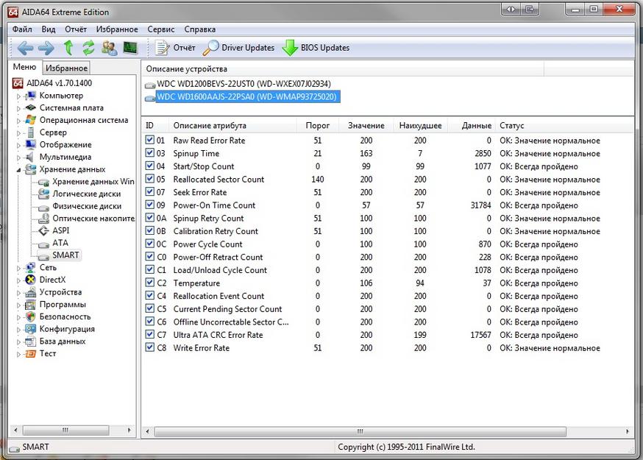
Task: Select Физические диски in the tree
Action: [x=87, y=206]
